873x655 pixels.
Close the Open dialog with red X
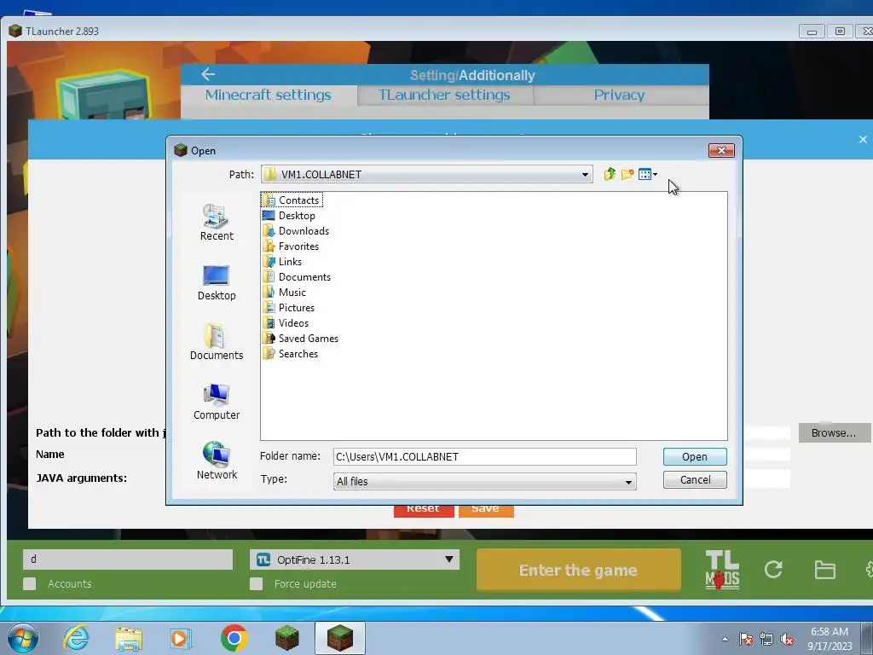(x=721, y=150)
